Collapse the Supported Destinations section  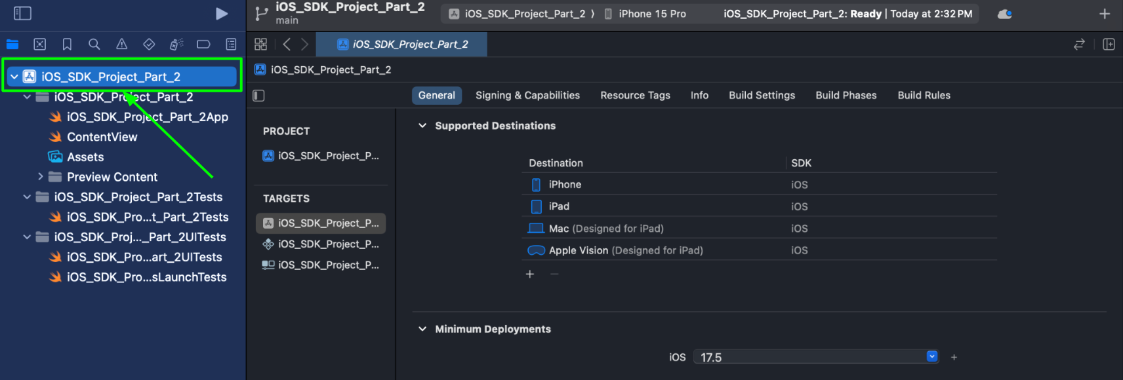[x=422, y=126]
